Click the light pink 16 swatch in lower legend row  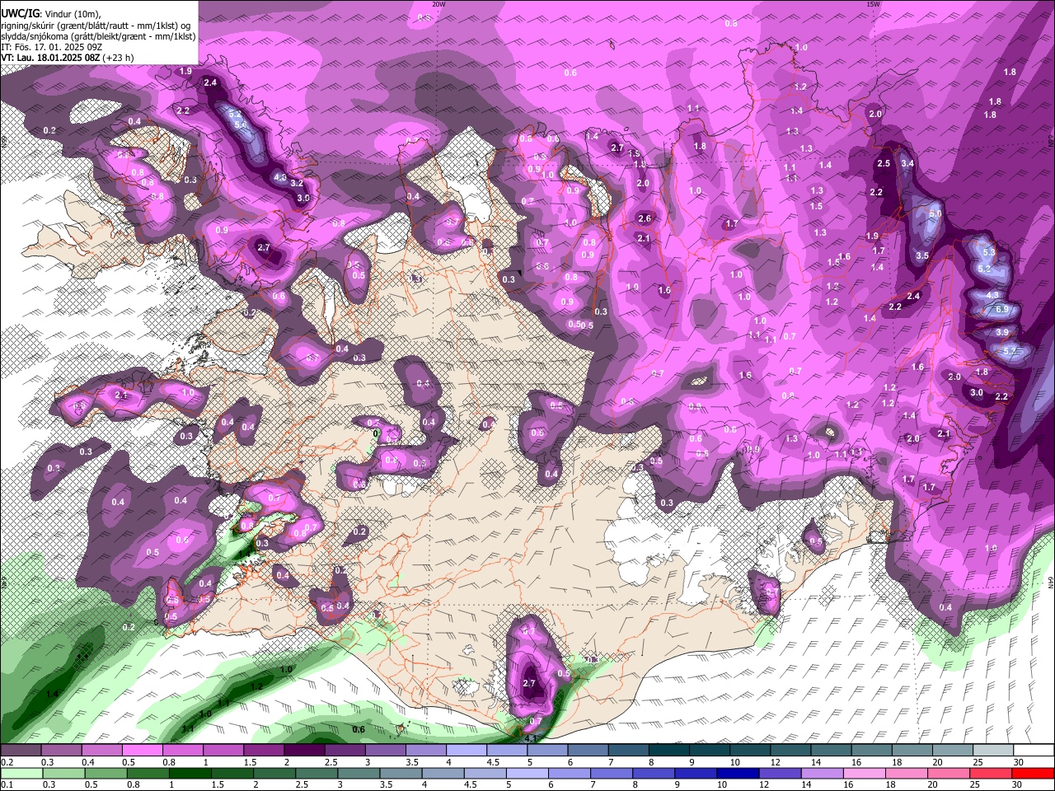coord(864,774)
